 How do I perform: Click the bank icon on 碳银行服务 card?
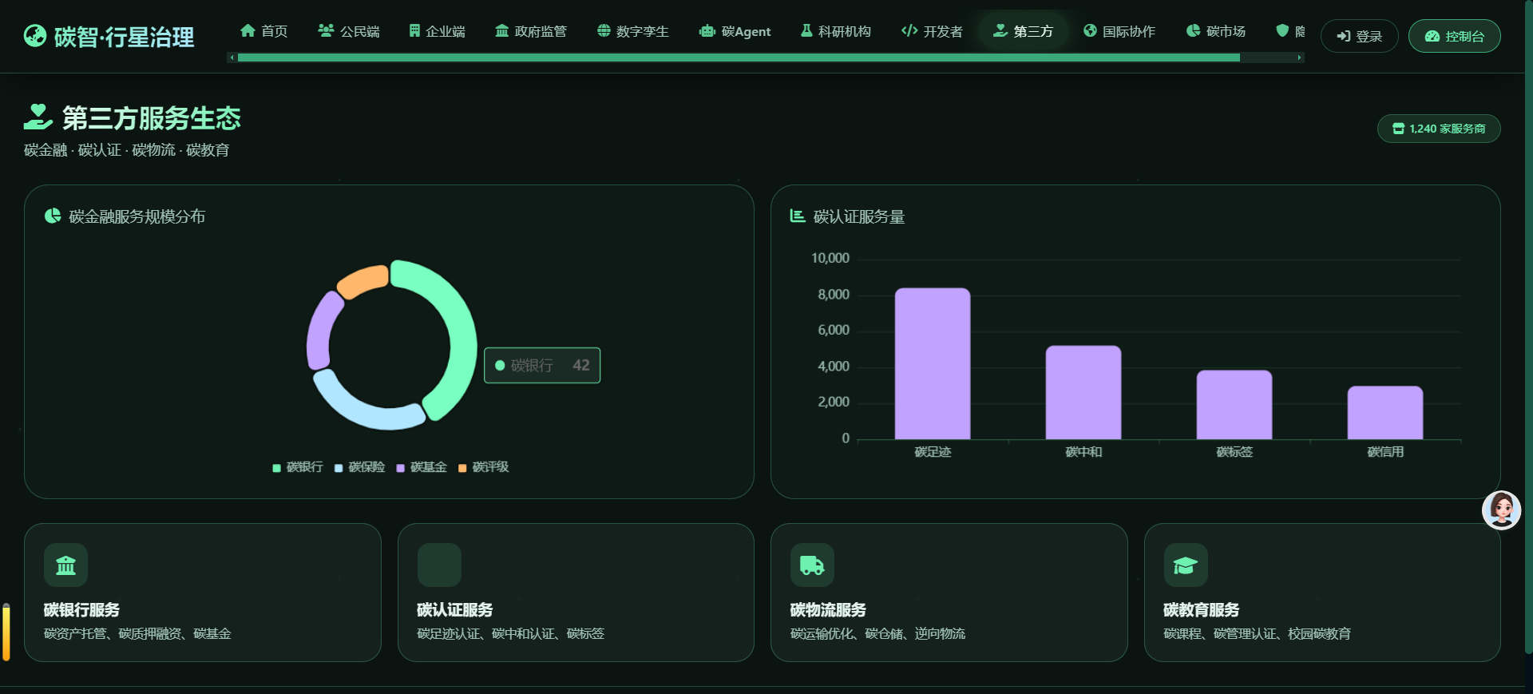[65, 565]
